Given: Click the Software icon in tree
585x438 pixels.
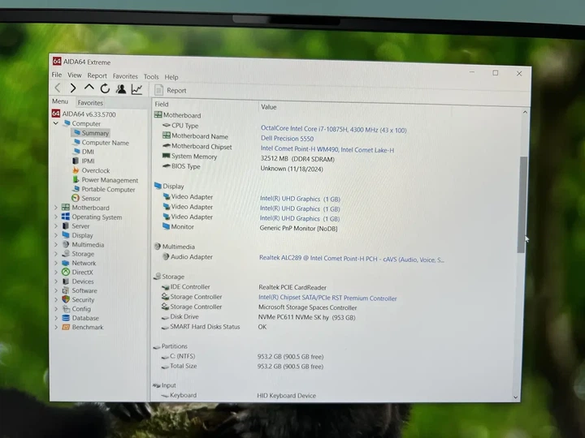Looking at the screenshot, I should 66,290.
